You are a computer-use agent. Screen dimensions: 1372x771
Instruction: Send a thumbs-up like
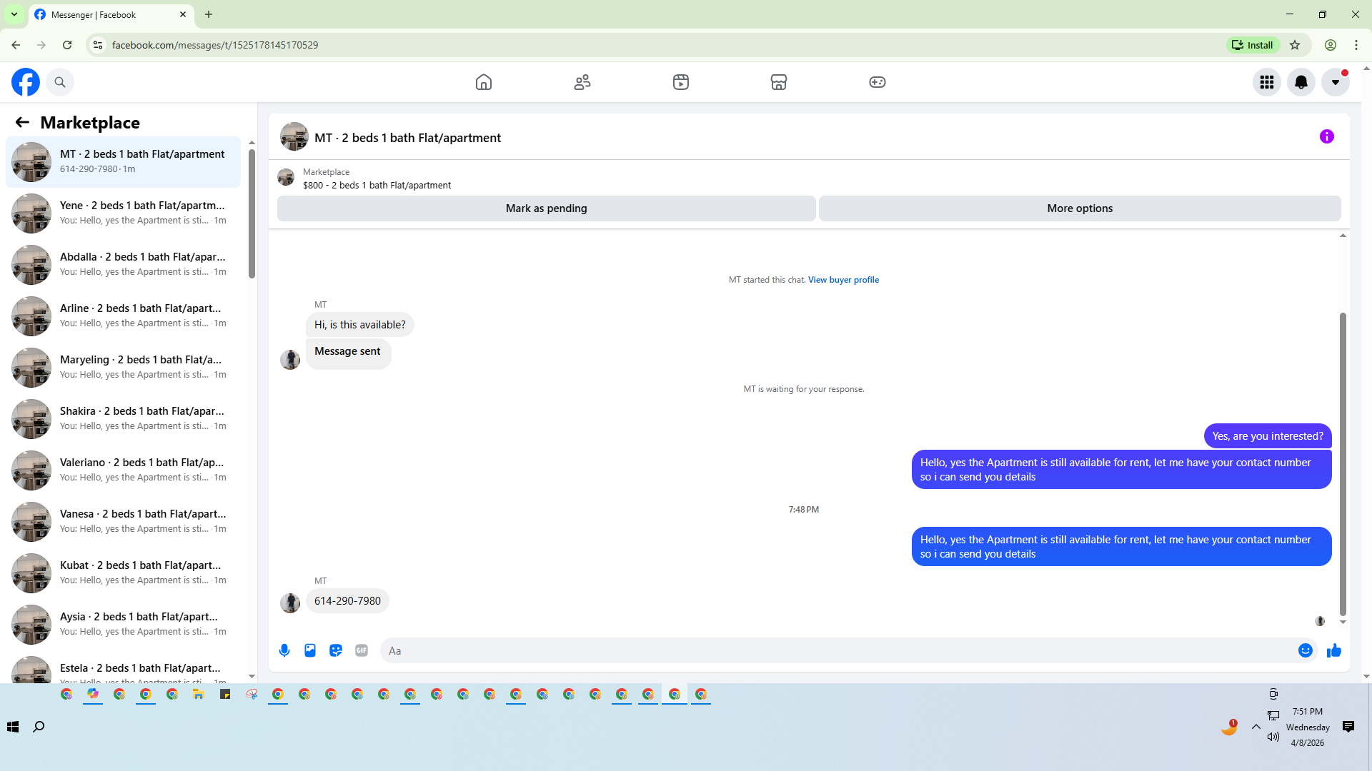coord(1333,650)
